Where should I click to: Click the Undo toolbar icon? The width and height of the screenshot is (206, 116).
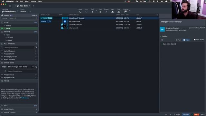[x=80, y=12]
